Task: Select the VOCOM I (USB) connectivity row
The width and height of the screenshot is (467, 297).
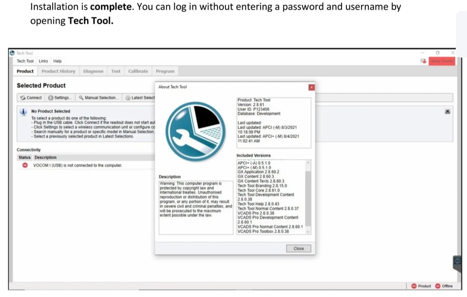Action: coord(86,165)
